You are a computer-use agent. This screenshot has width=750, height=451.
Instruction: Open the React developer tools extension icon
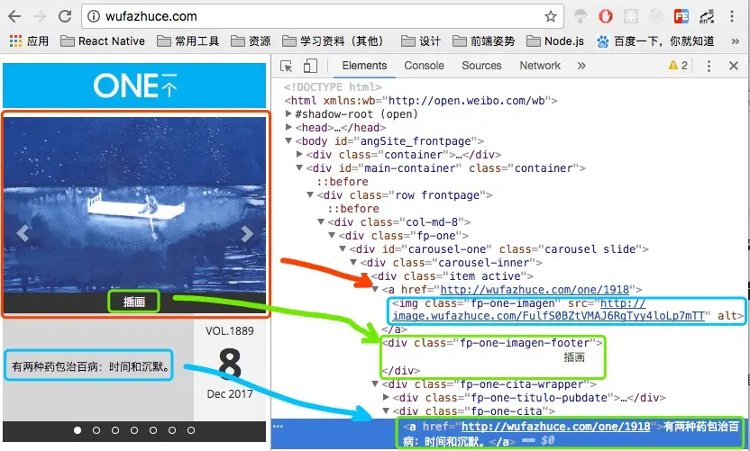pyautogui.click(x=631, y=17)
